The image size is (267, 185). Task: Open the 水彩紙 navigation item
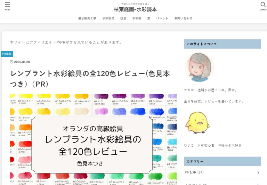coord(137,18)
